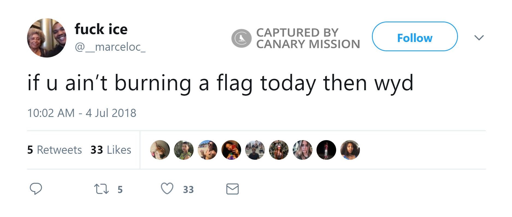Click the Canary Mission bird logo

pos(241,38)
